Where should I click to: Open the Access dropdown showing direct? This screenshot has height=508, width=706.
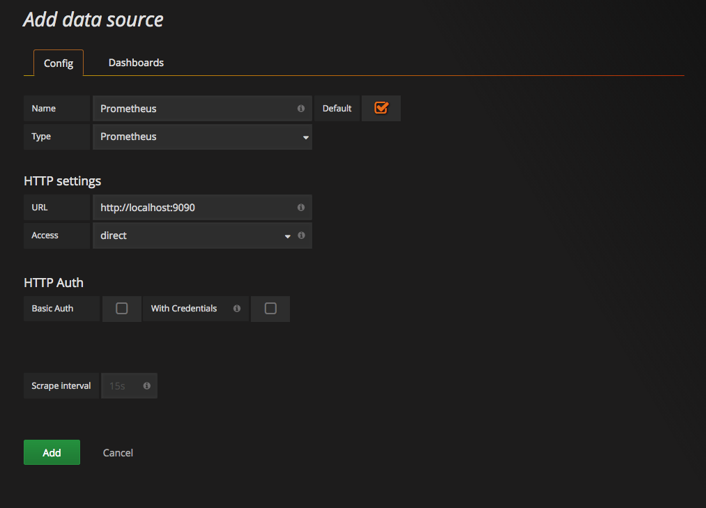[188, 236]
